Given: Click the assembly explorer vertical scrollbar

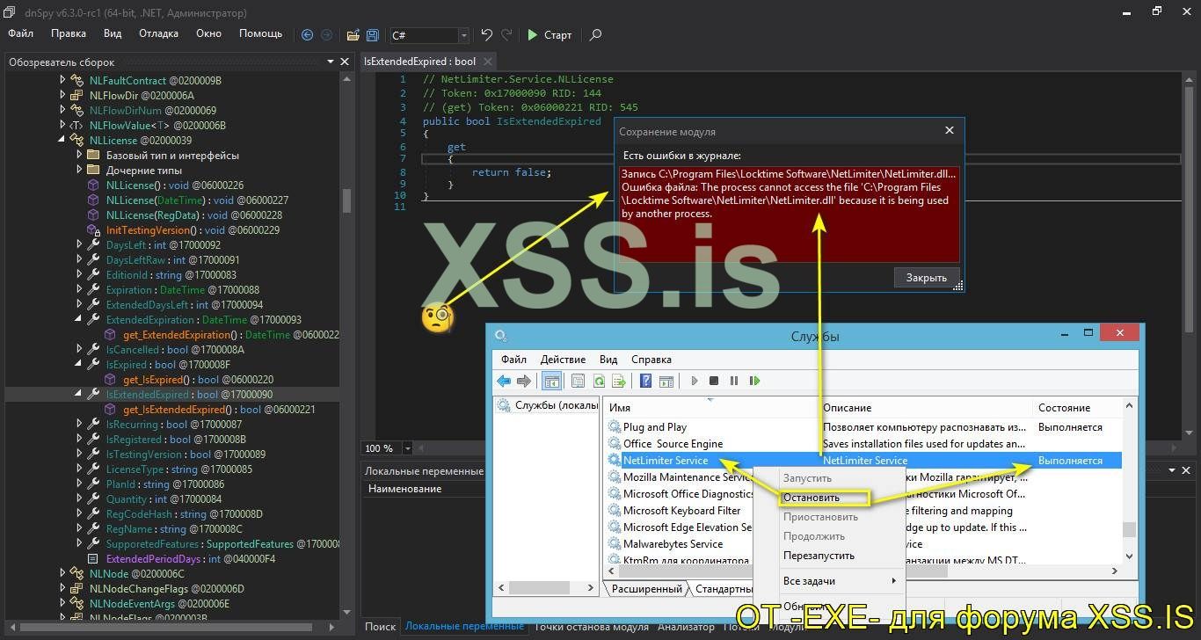Looking at the screenshot, I should [346, 200].
